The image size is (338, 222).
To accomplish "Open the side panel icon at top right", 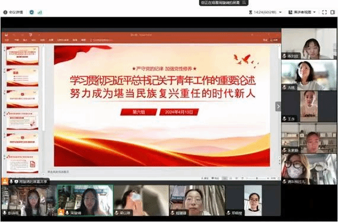I will (x=333, y=12).
